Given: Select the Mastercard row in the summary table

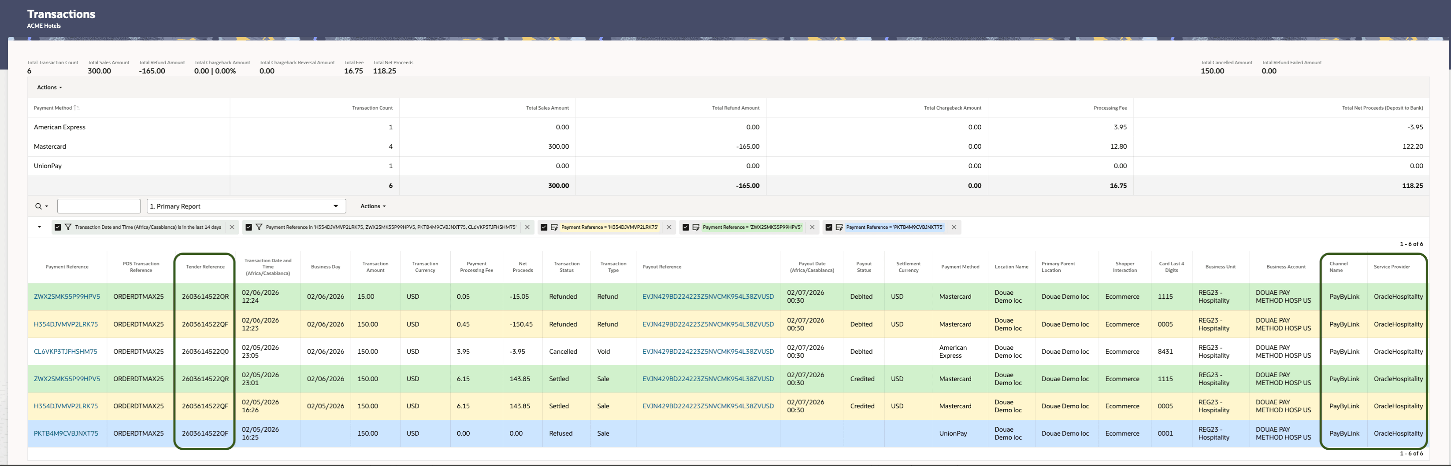Looking at the screenshot, I should pyautogui.click(x=728, y=147).
